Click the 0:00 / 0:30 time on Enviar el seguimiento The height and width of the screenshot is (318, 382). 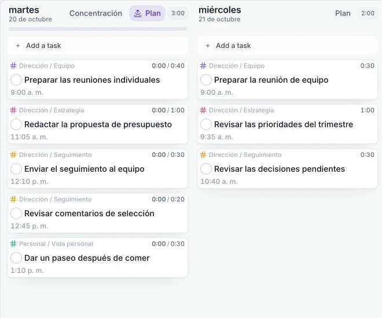pos(168,155)
